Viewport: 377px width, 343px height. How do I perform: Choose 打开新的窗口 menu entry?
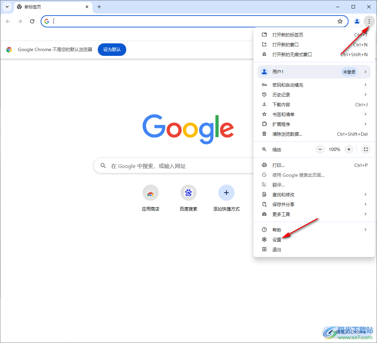pos(314,45)
